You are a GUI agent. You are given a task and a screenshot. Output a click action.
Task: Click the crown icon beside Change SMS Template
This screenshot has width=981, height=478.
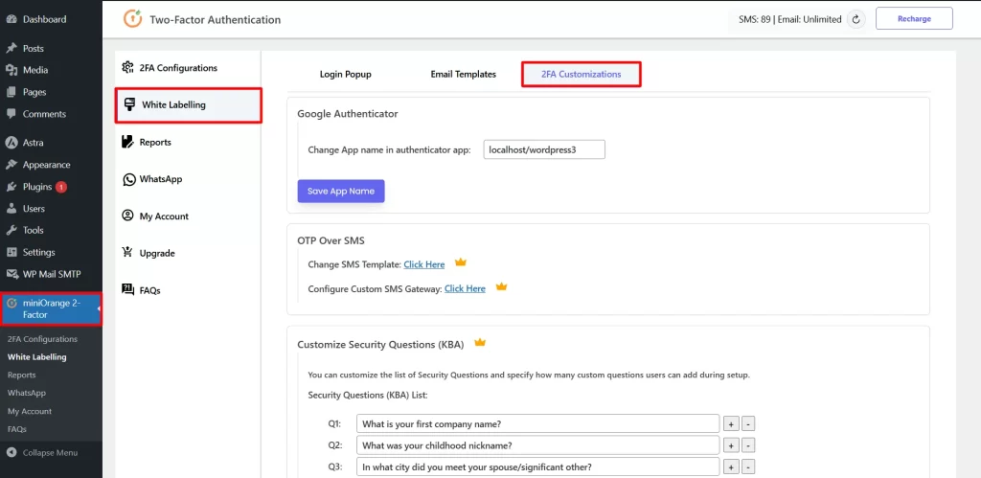pos(461,262)
